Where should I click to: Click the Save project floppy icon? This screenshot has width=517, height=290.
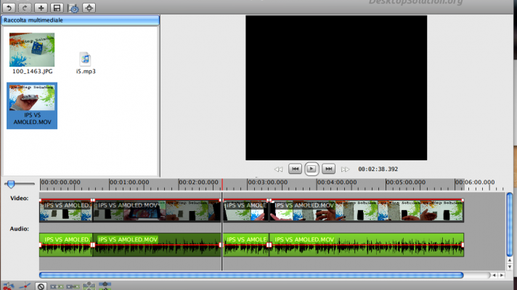[x=57, y=7]
